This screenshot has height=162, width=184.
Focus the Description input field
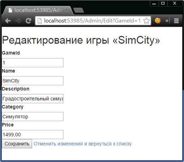(x=32, y=99)
